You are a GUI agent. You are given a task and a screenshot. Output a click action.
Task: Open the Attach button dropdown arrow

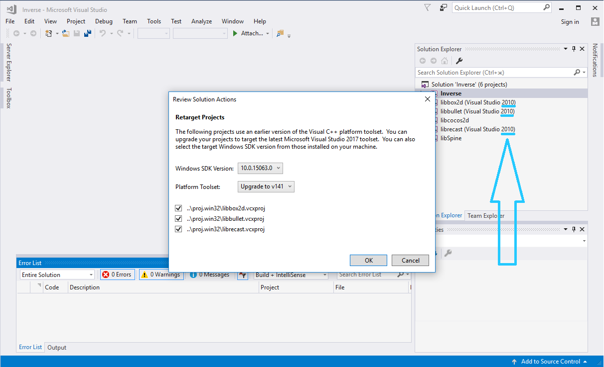[268, 34]
